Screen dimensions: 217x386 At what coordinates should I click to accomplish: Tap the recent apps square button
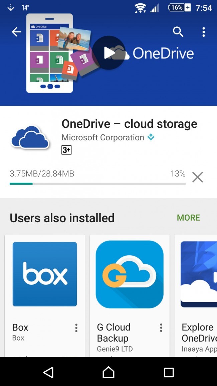[169, 372]
